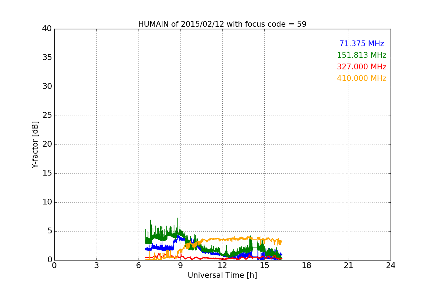Click the y-axis tick label 20
This screenshot has height=289, width=434.
click(47, 144)
